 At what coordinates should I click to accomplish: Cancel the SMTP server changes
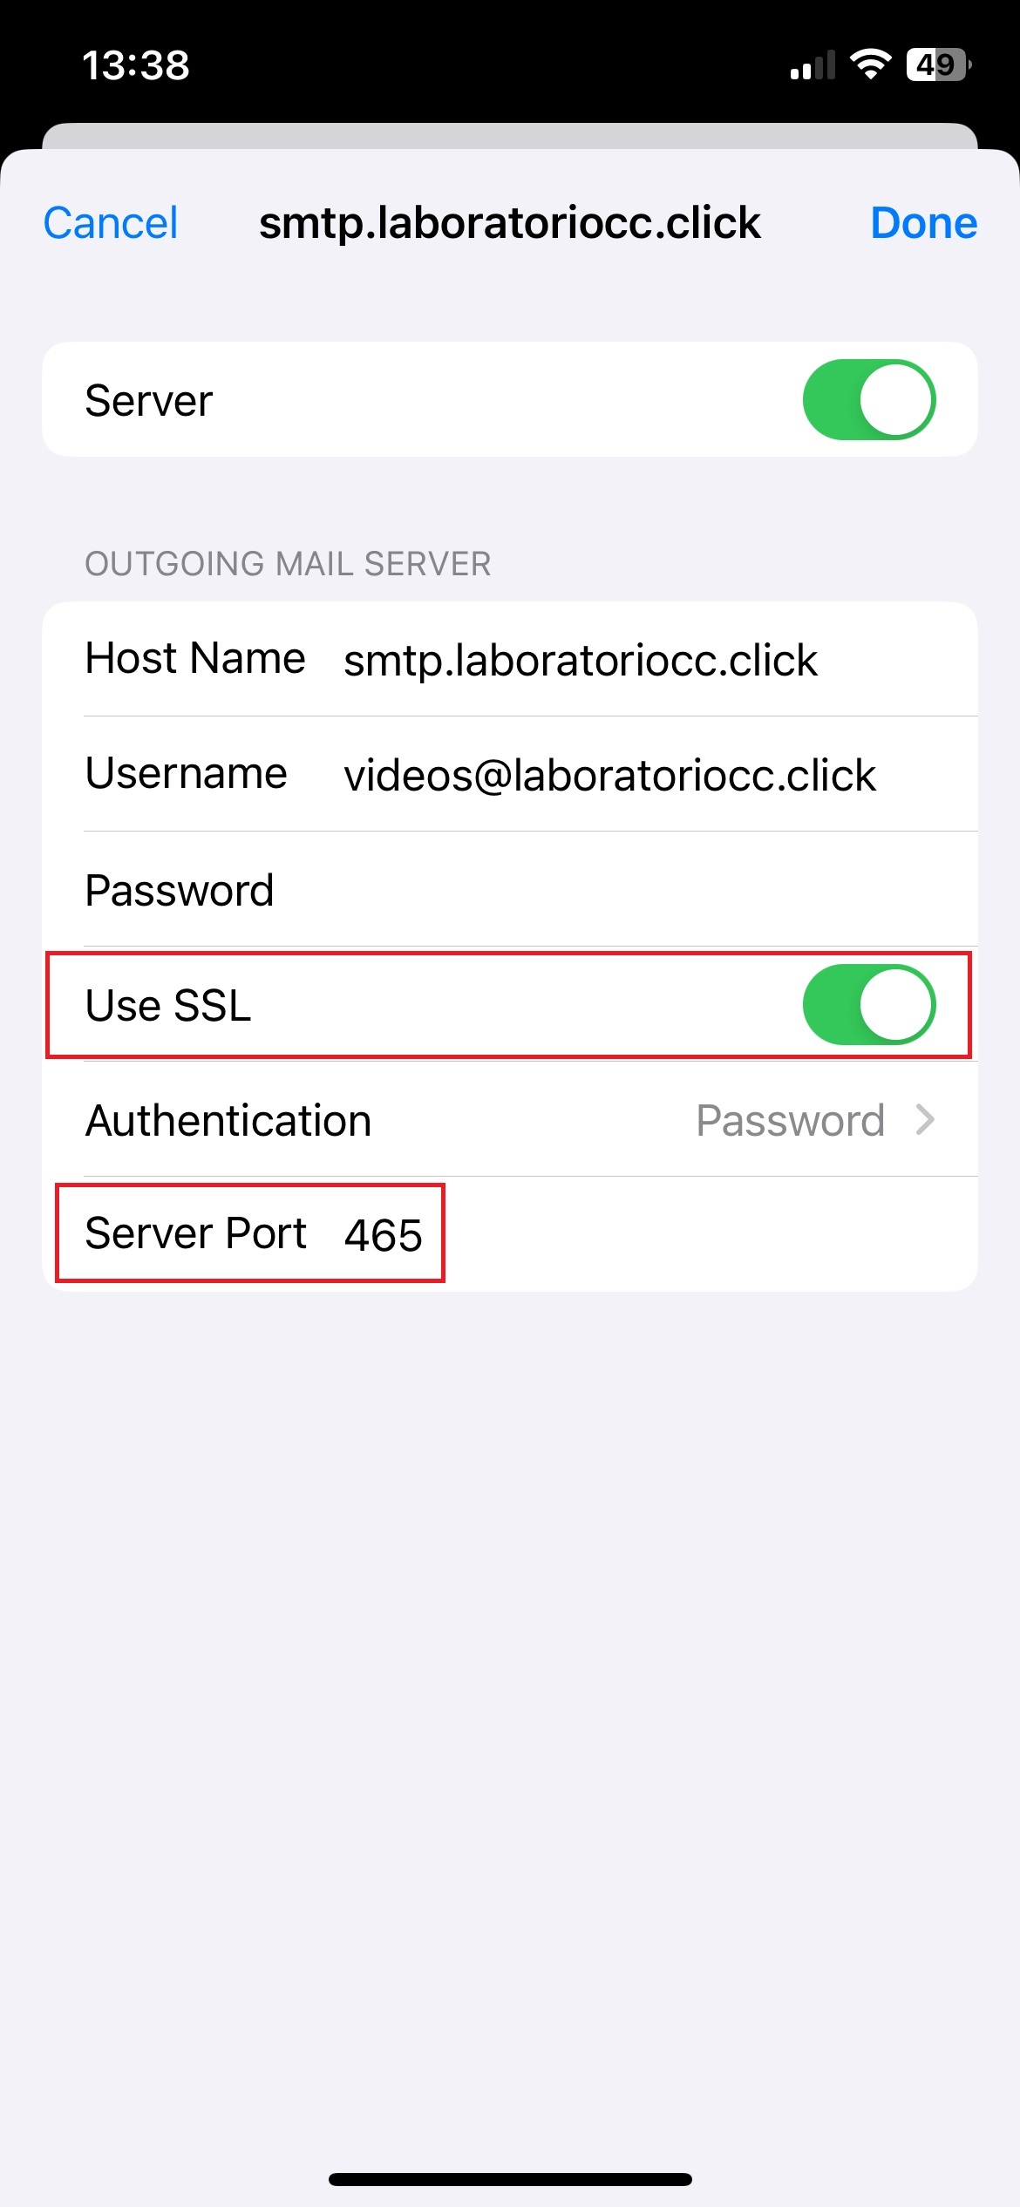click(x=111, y=223)
